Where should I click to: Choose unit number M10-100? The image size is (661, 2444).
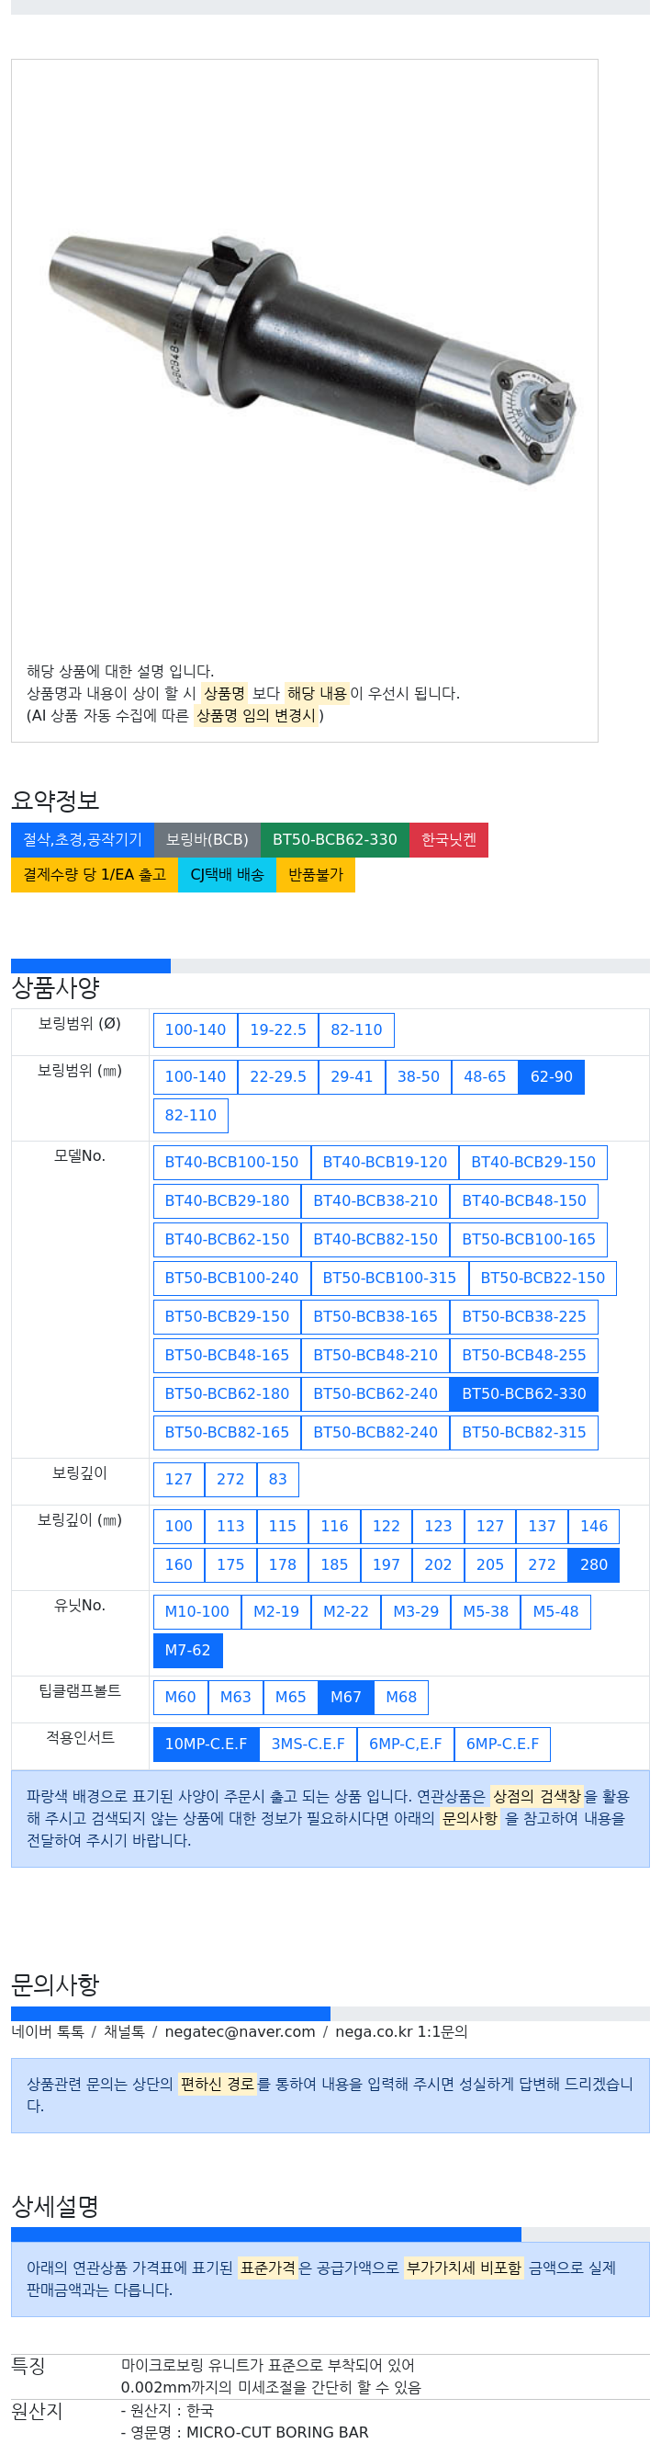coord(197,1612)
